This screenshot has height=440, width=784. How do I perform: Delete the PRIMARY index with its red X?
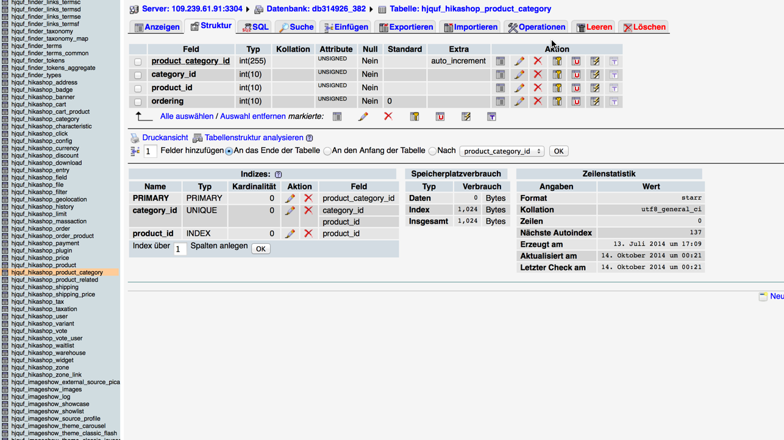(308, 198)
